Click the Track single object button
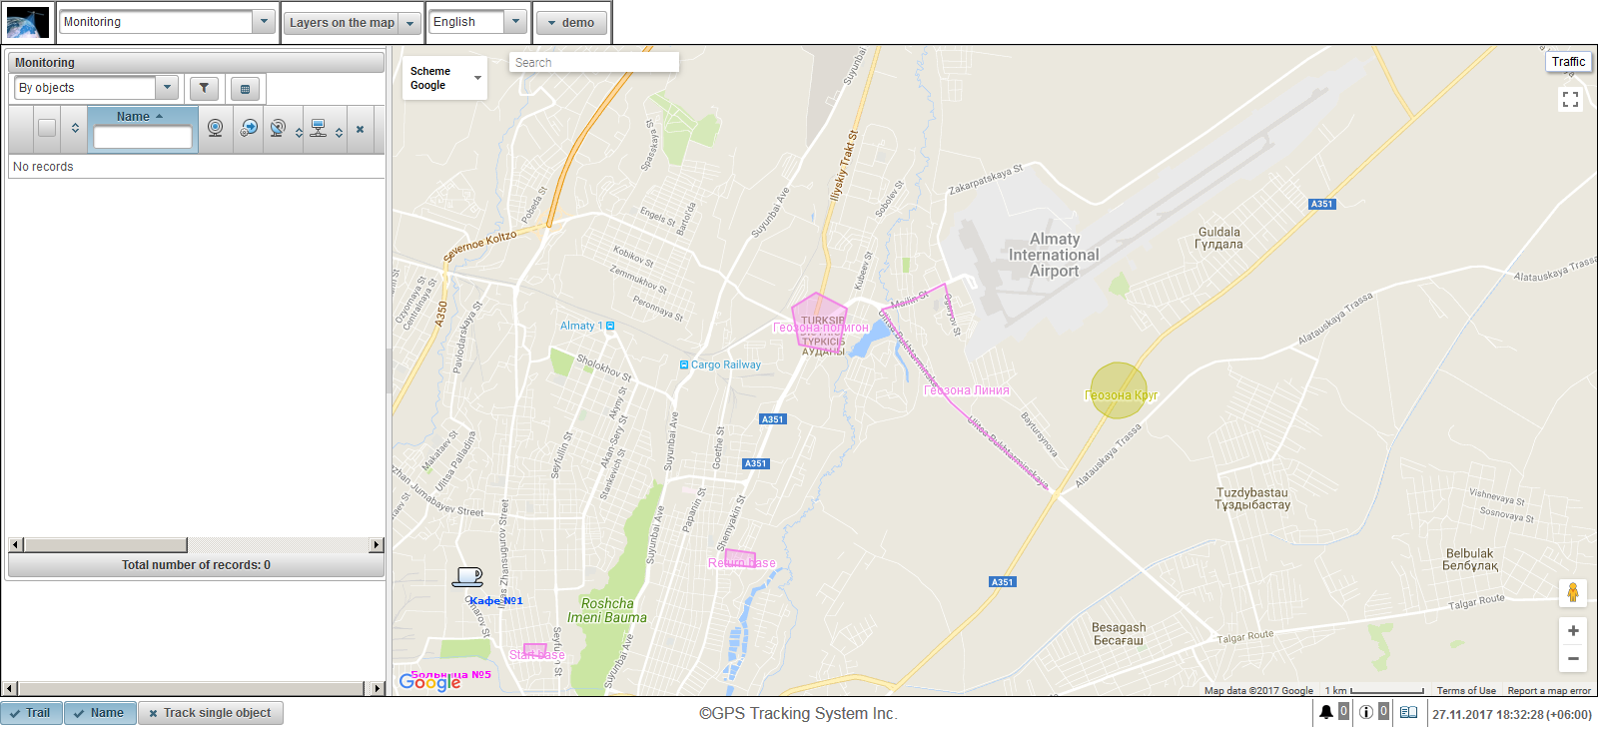Image resolution: width=1598 pixels, height=729 pixels. point(211,713)
